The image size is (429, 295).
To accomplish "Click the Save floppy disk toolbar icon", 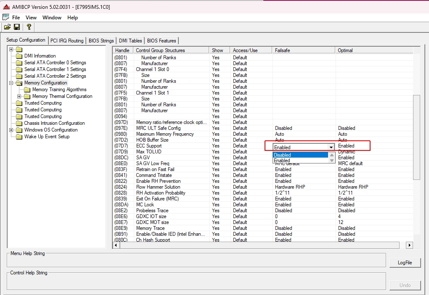I will [x=17, y=27].
